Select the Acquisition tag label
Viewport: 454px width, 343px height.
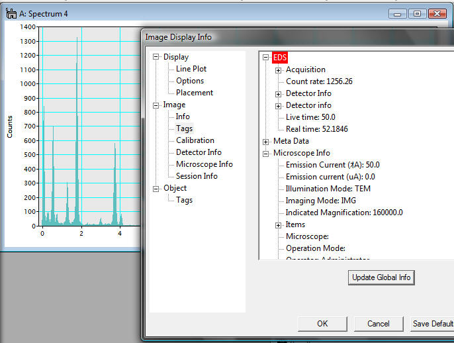[x=306, y=70]
